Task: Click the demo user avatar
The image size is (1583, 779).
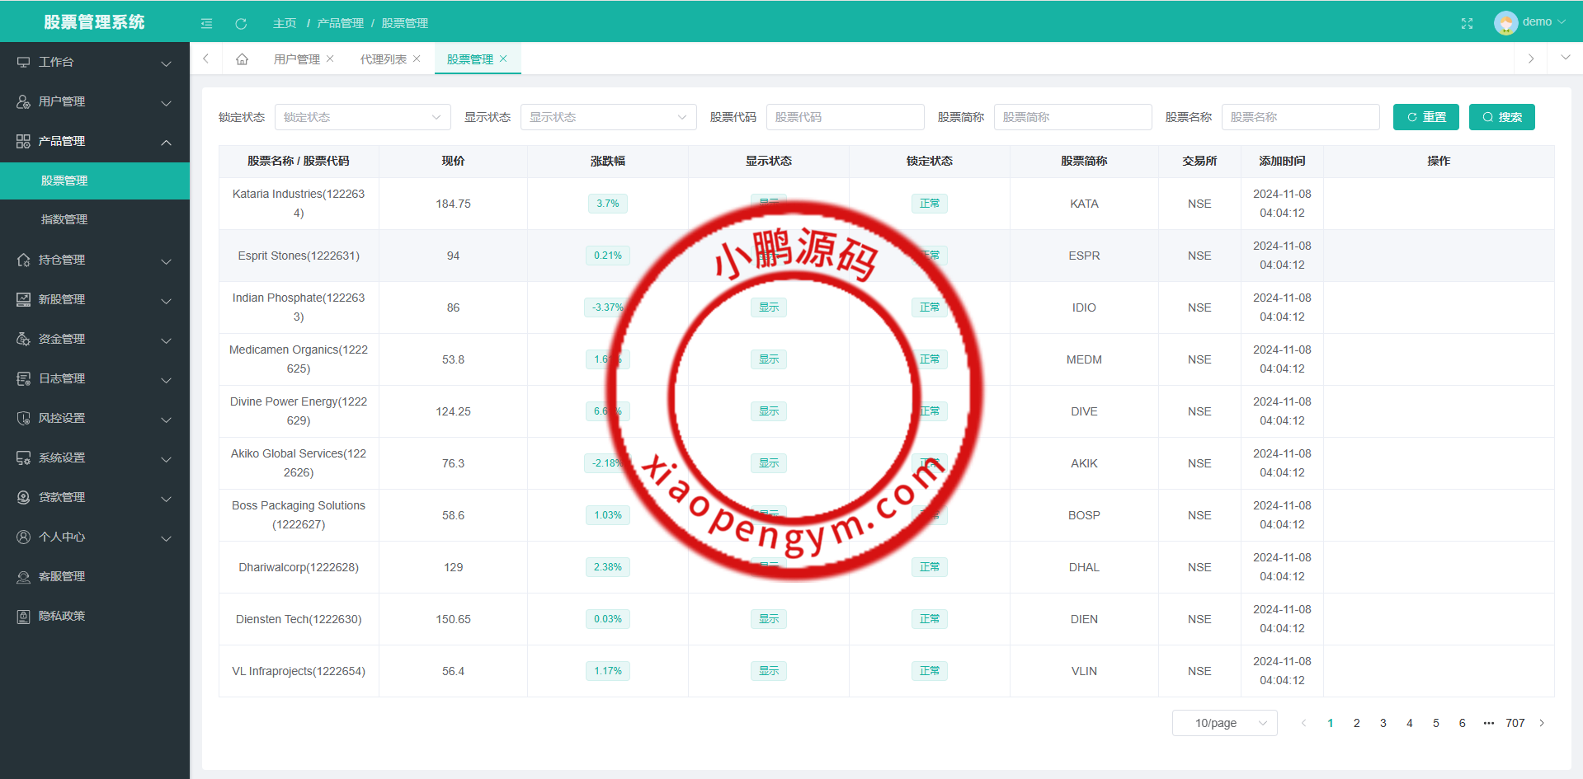Action: tap(1505, 22)
